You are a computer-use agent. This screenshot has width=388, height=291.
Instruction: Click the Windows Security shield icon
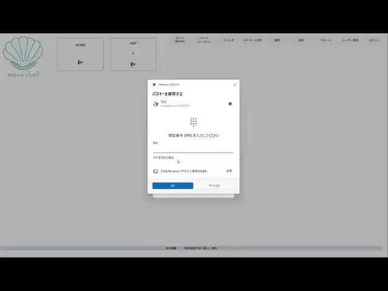155,85
